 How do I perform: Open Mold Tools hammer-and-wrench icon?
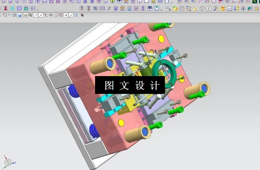coord(216,8)
